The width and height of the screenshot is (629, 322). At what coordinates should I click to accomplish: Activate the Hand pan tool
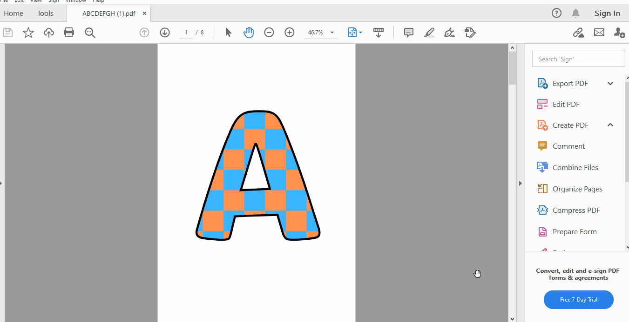[249, 33]
